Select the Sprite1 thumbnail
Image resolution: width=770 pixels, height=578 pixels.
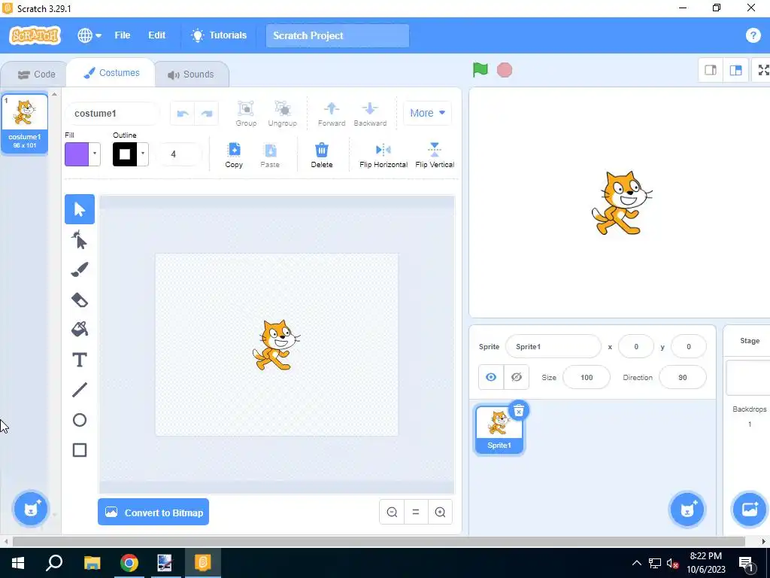tap(499, 428)
